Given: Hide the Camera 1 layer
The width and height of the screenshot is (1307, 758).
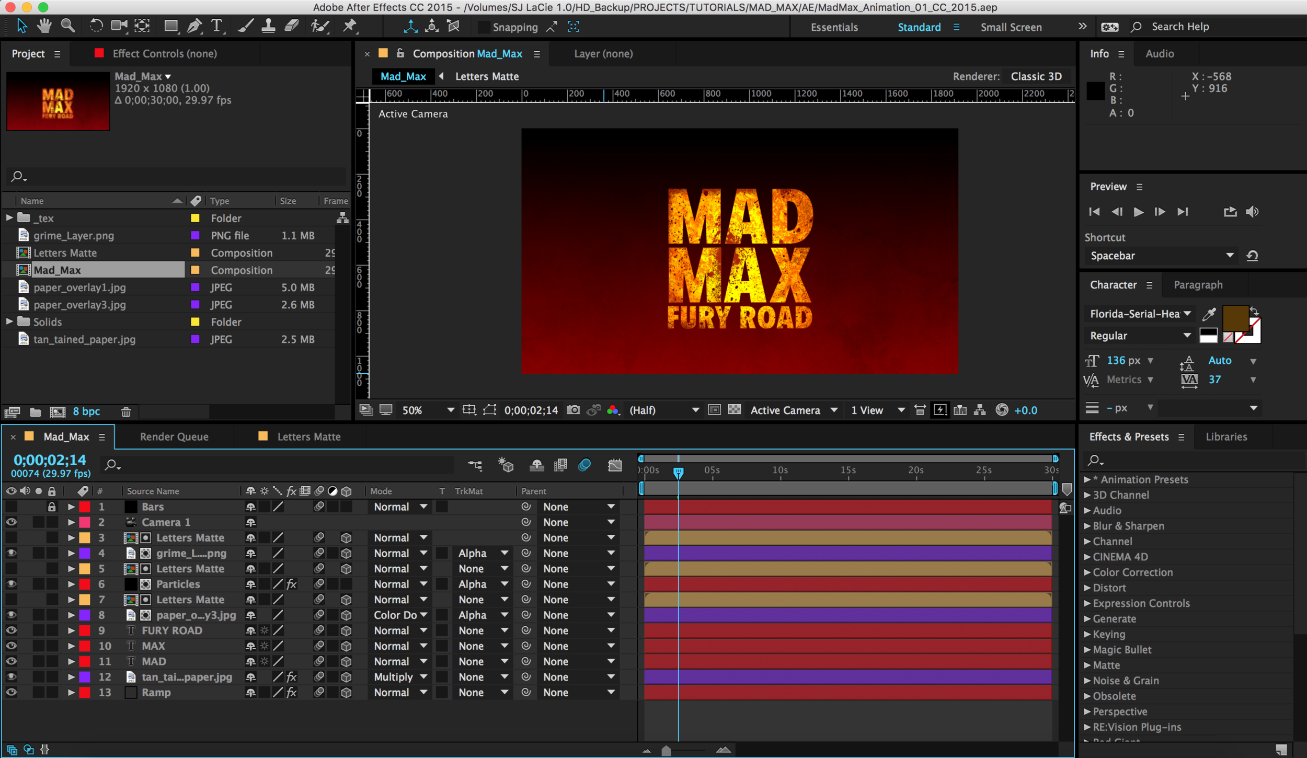Looking at the screenshot, I should [11, 522].
